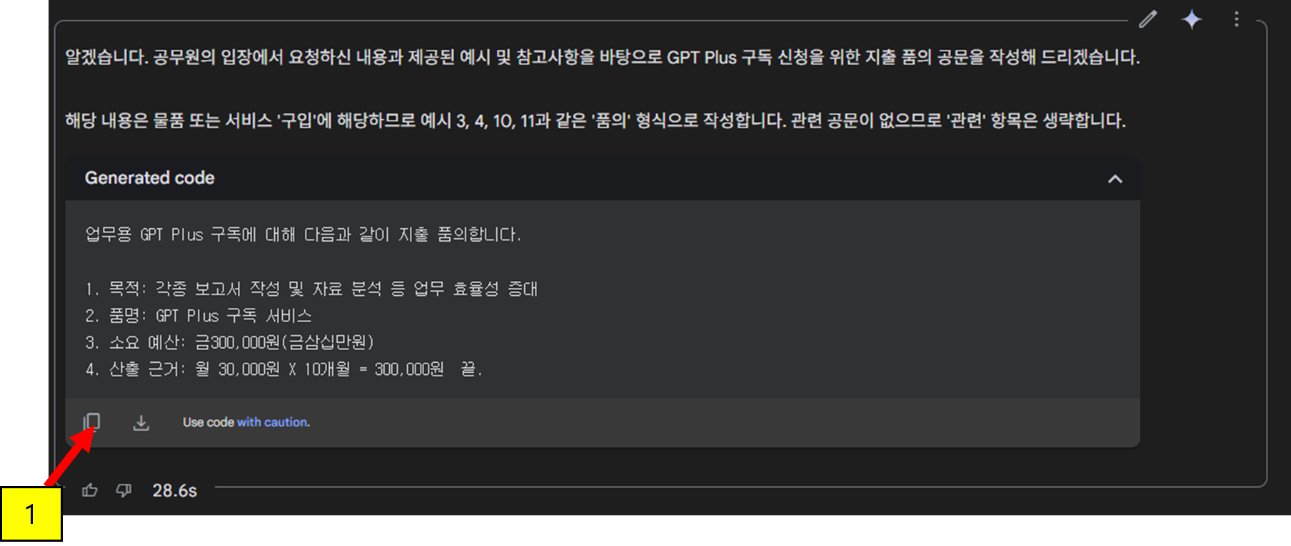The height and width of the screenshot is (546, 1291).
Task: Click the Generated code header title
Action: pos(149,178)
